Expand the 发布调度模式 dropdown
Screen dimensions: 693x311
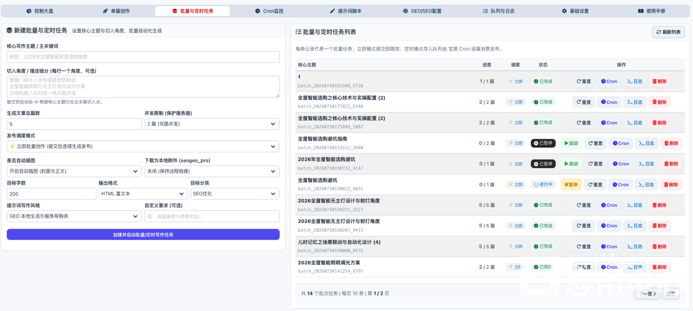click(x=143, y=146)
